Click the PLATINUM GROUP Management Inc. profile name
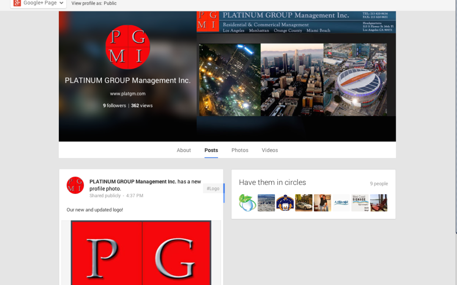The image size is (457, 285). [x=128, y=80]
